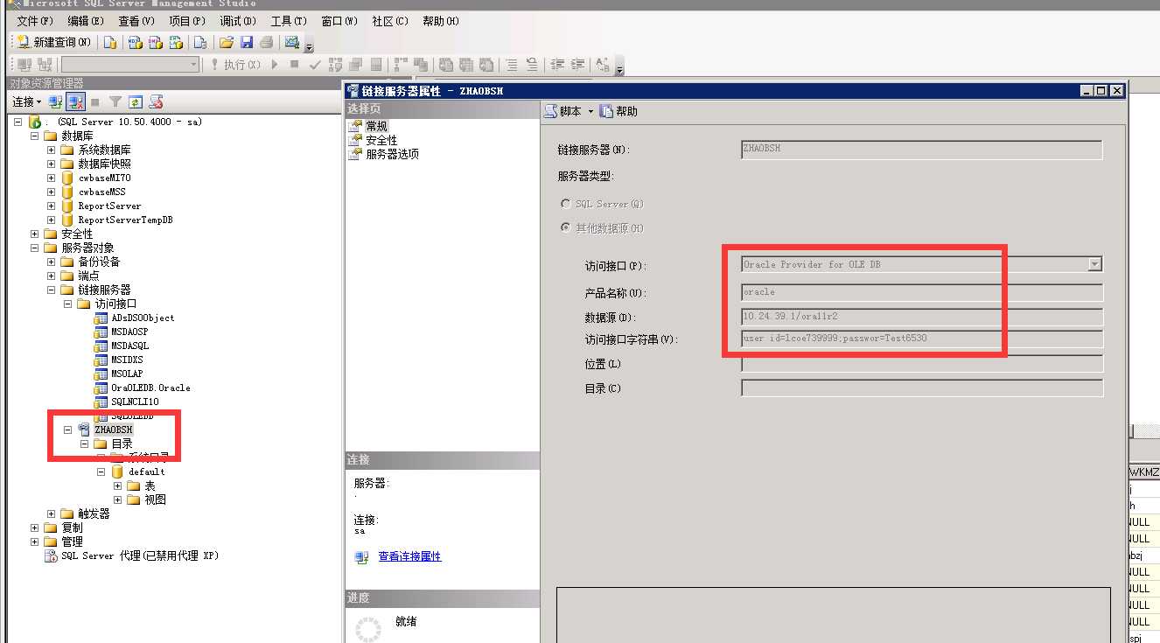Select the ZHAOBSH linked server node
Viewport: 1160px width, 643px height.
tap(113, 430)
